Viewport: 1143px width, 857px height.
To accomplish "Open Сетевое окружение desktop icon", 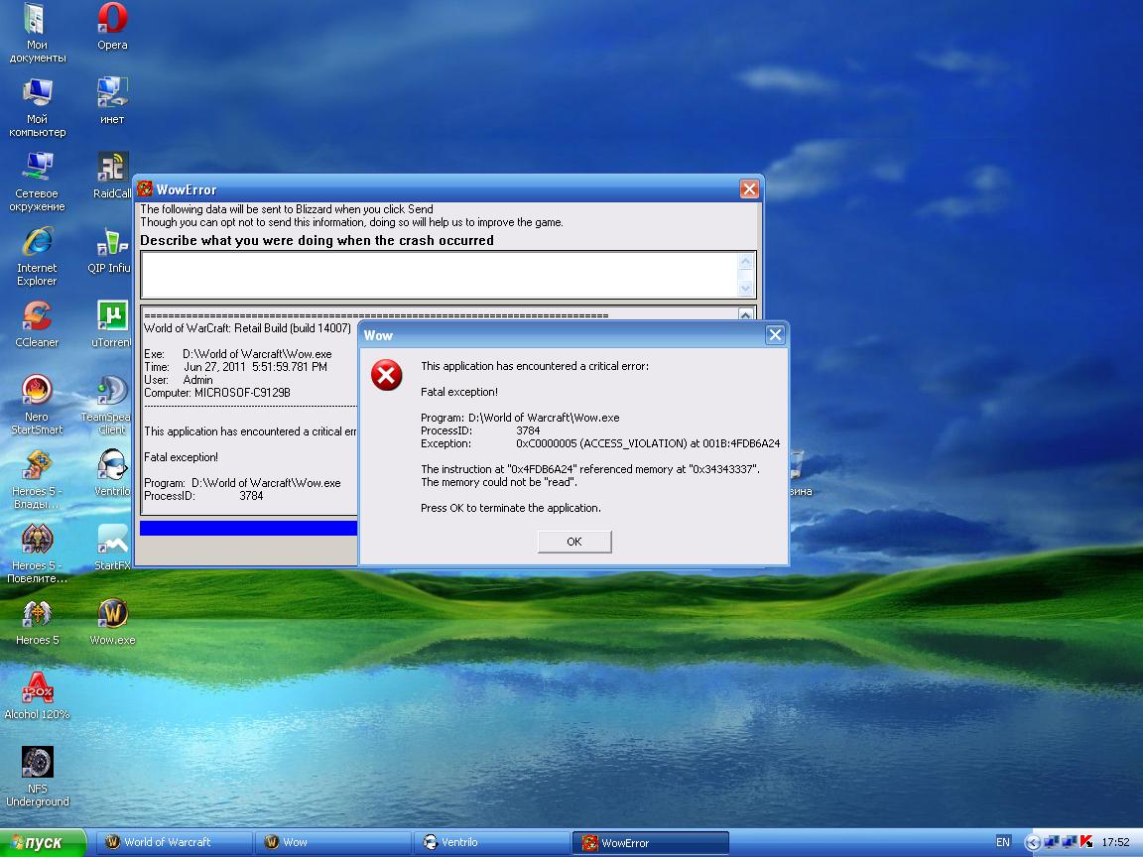I will [37, 183].
